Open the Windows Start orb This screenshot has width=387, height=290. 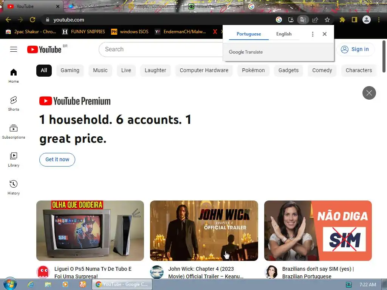tap(10, 284)
